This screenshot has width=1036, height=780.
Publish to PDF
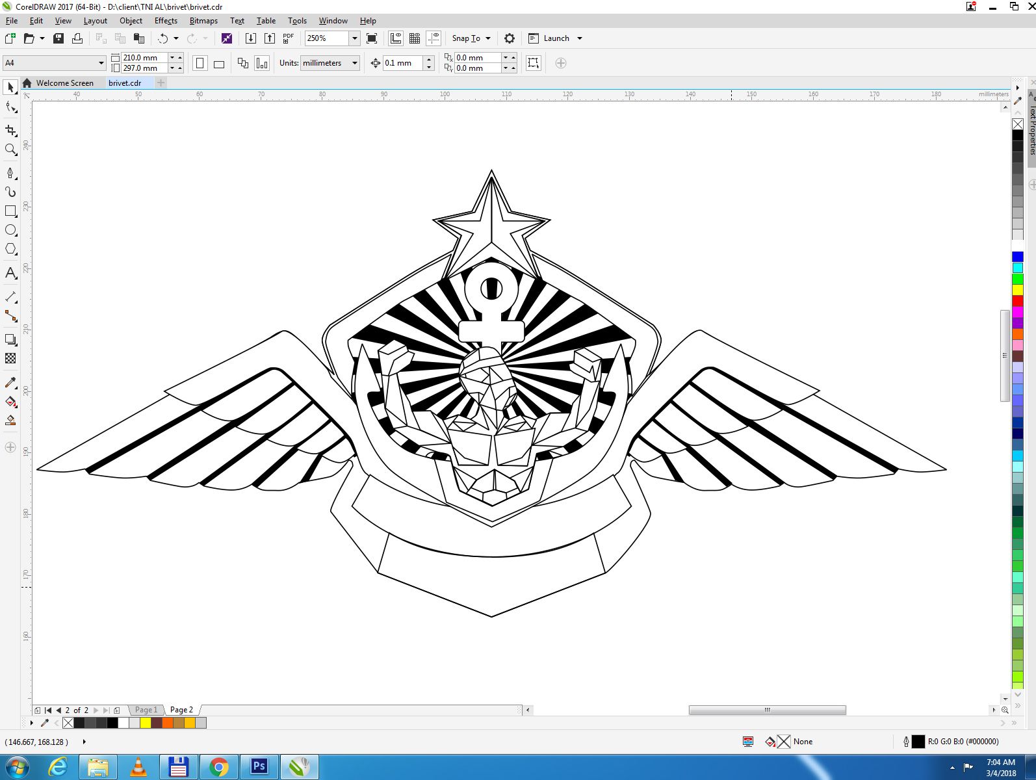[289, 38]
